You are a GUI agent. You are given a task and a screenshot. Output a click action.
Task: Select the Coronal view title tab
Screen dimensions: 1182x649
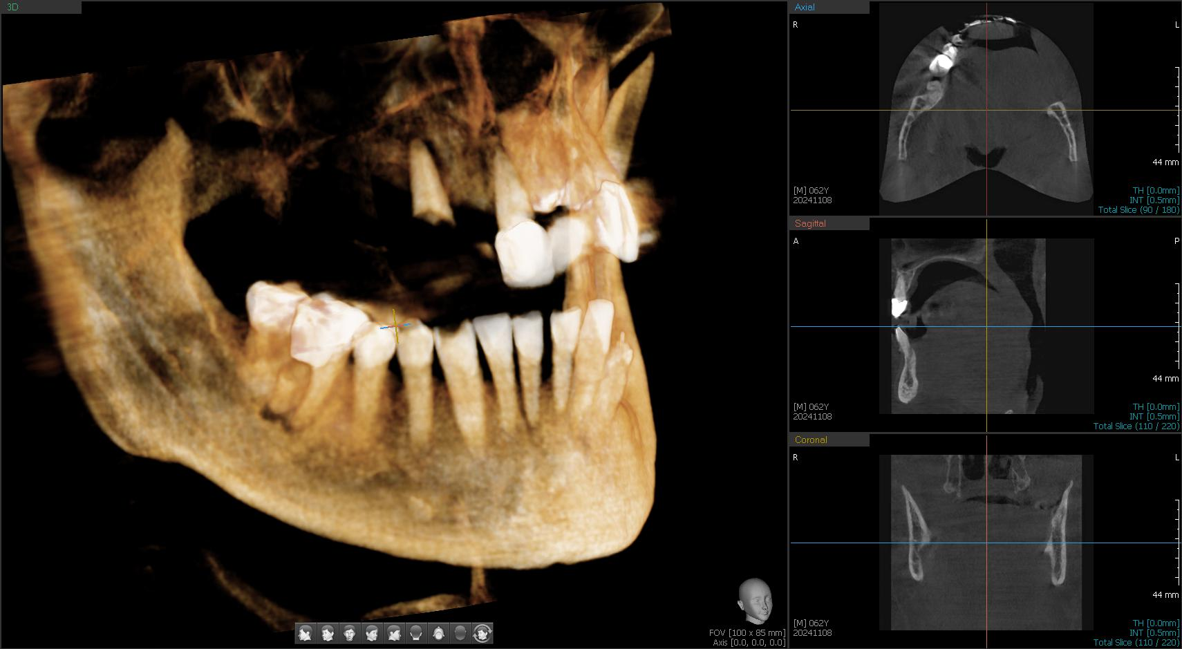click(x=811, y=440)
